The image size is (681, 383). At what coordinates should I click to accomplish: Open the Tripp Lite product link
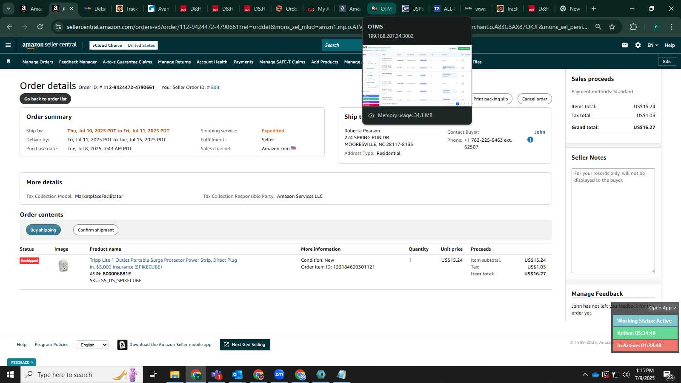(163, 263)
